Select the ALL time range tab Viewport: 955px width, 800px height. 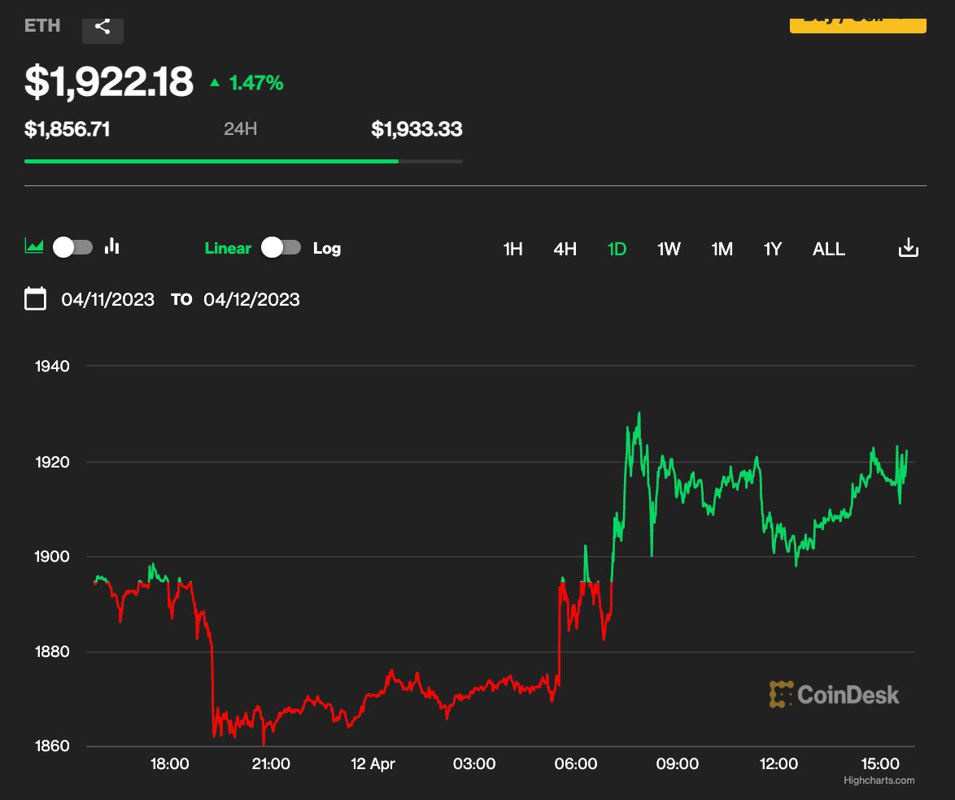(828, 249)
